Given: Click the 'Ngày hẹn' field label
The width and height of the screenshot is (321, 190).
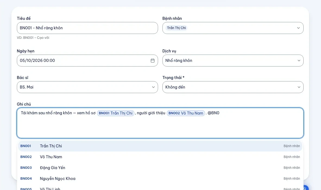Looking at the screenshot, I should 26,51.
